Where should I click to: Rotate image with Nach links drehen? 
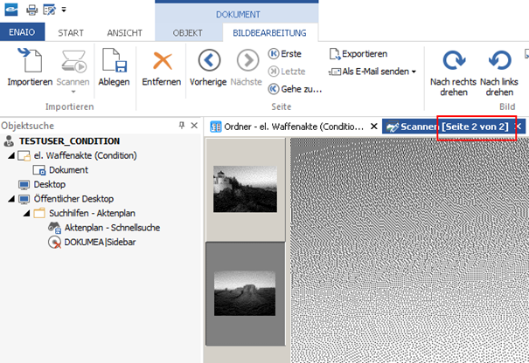(x=499, y=62)
